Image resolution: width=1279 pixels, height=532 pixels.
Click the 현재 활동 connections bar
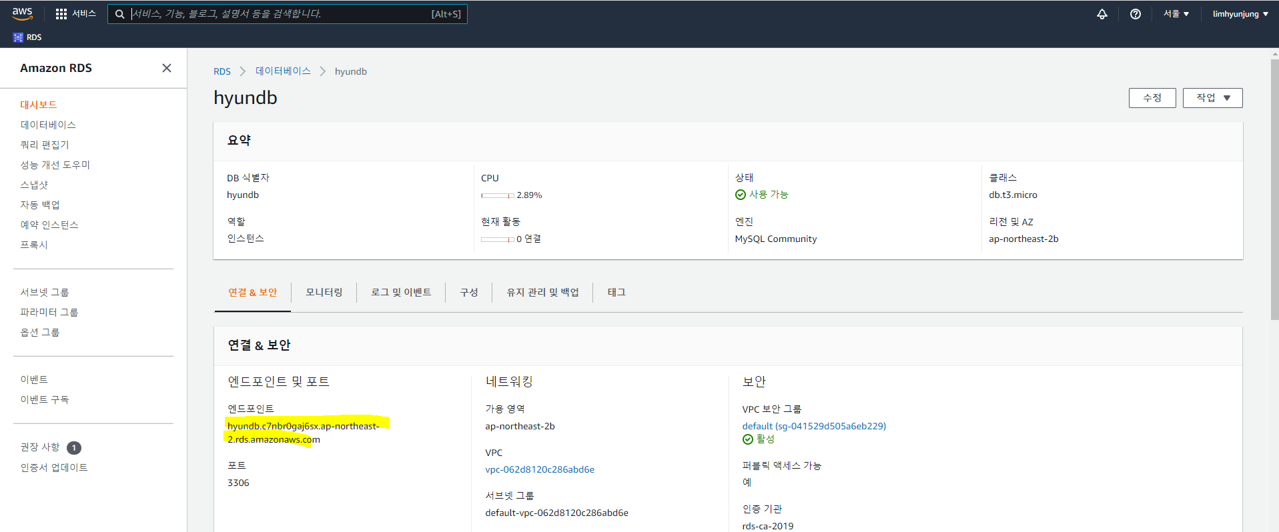[x=498, y=239]
